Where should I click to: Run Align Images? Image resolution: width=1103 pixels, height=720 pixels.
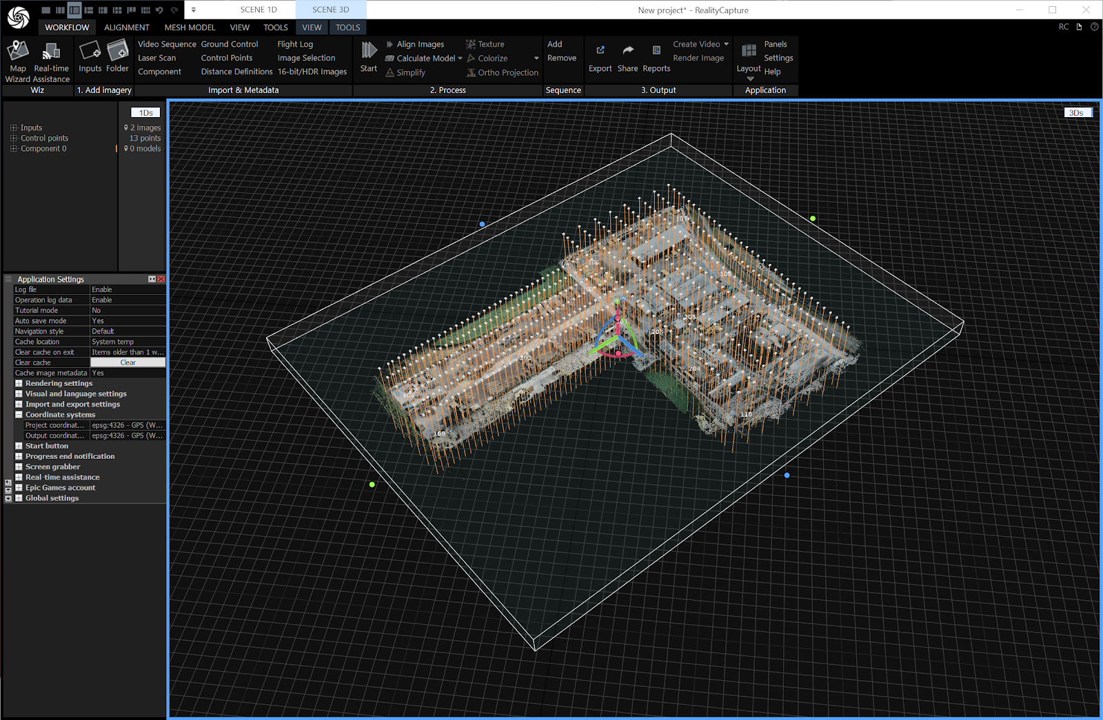[414, 44]
